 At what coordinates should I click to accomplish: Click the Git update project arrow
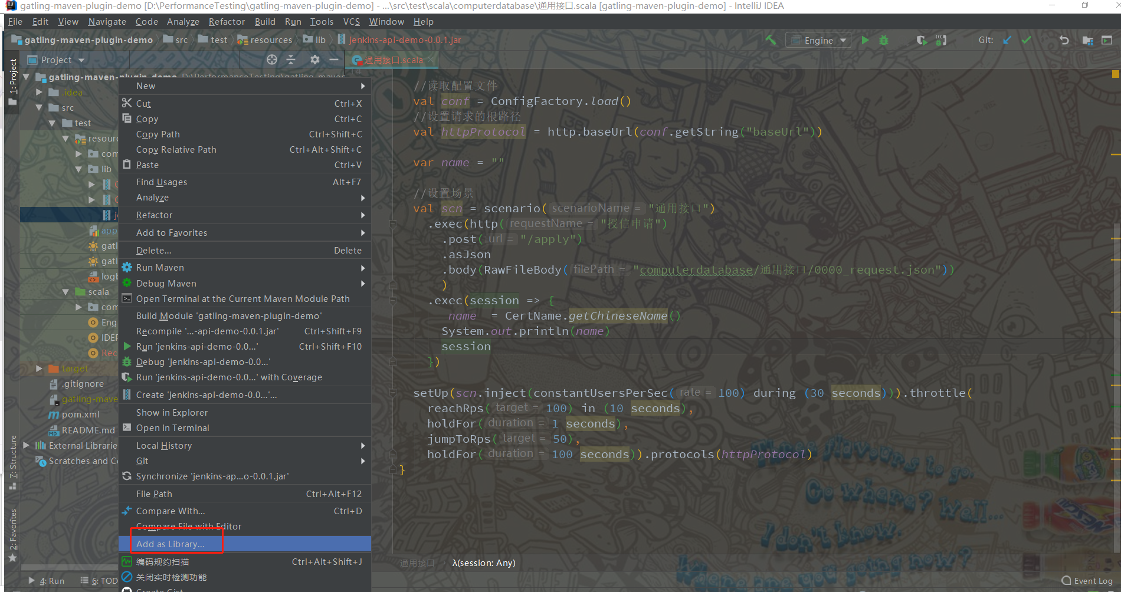[1007, 40]
